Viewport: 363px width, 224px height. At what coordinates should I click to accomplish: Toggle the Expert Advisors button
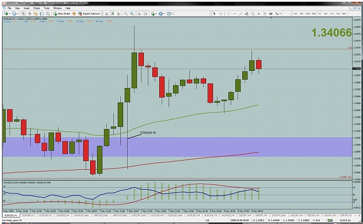point(89,14)
